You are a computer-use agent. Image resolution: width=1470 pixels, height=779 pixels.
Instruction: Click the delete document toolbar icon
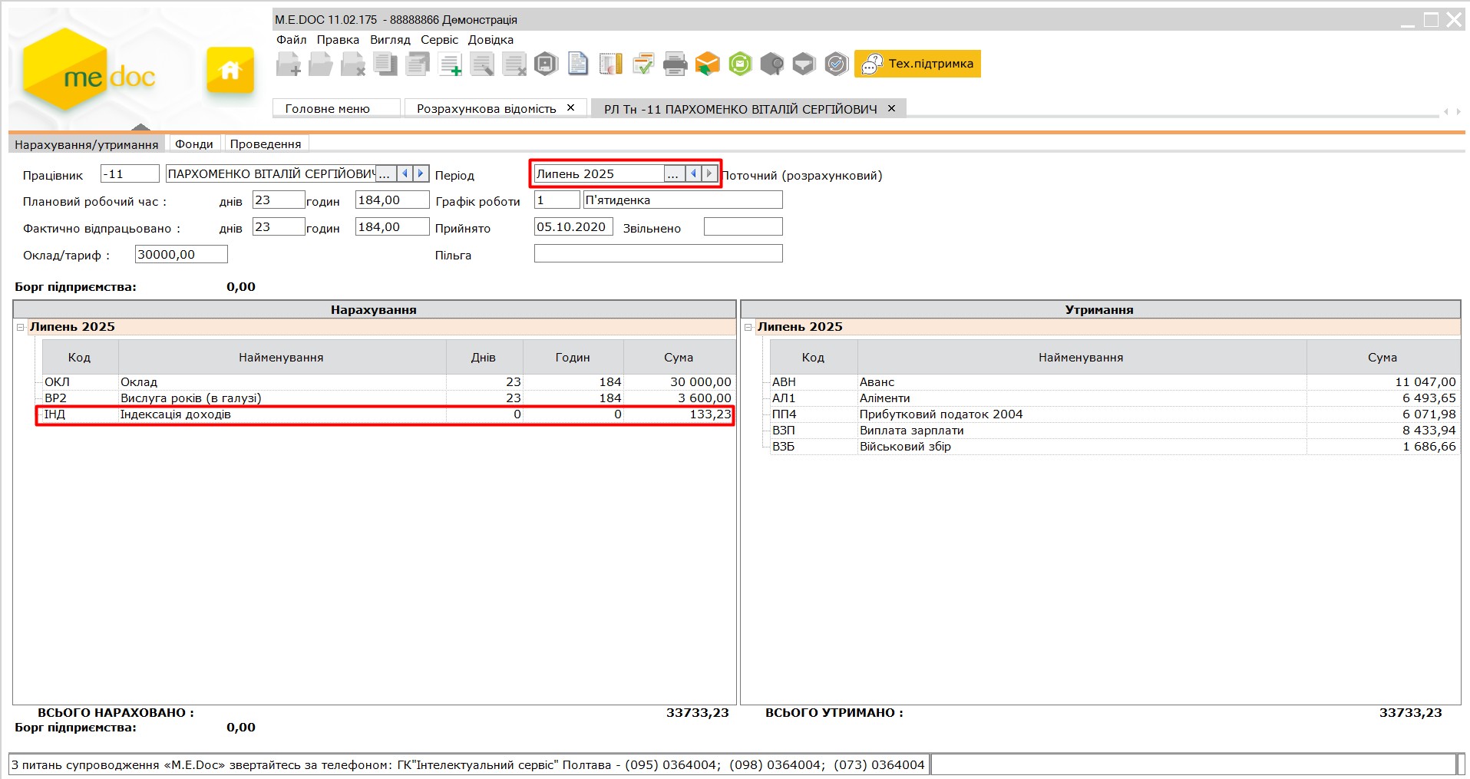353,64
